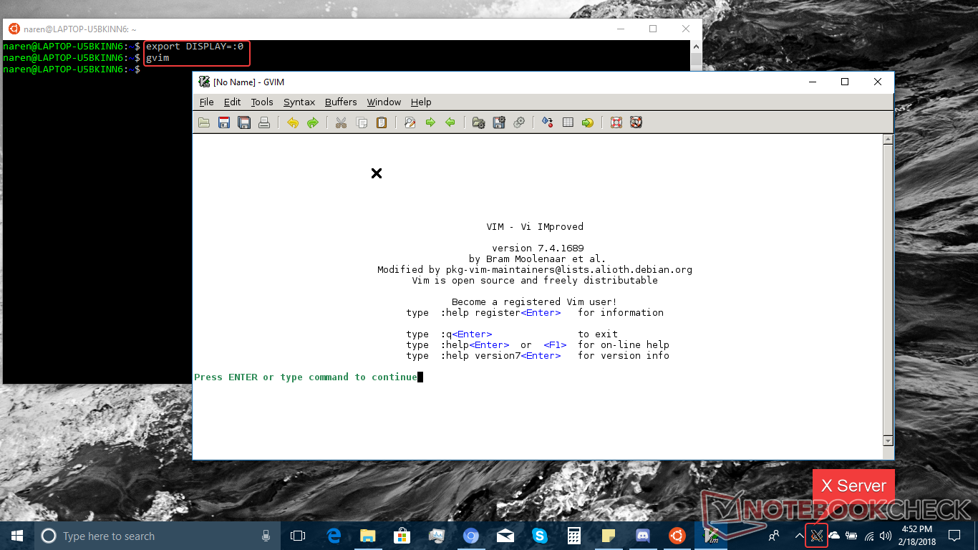Open the Edit menu in GVIM

pos(232,102)
